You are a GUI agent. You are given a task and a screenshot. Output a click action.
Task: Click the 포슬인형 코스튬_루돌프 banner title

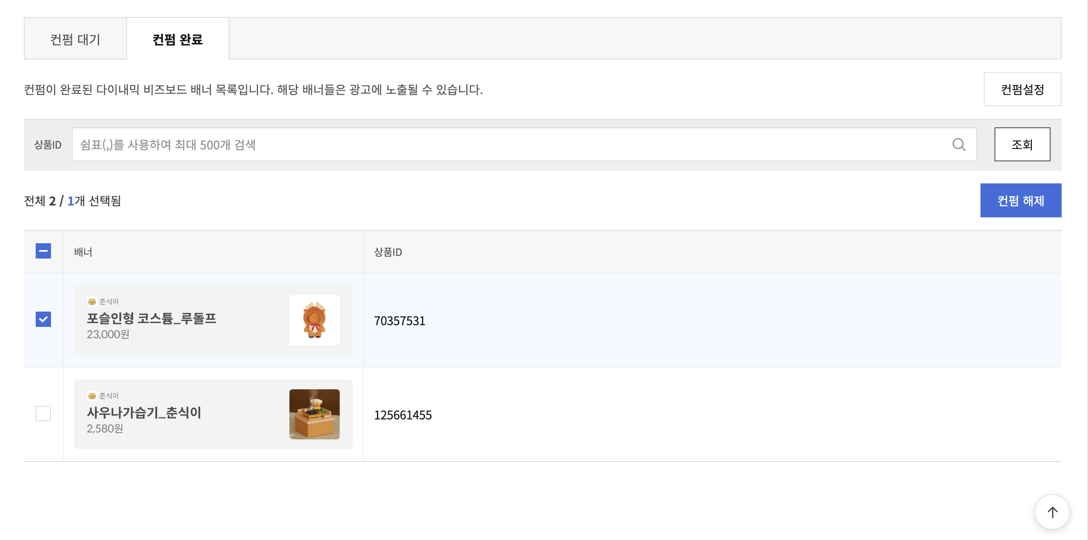pyautogui.click(x=152, y=318)
